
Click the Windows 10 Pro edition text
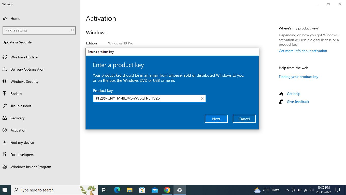pos(121,43)
